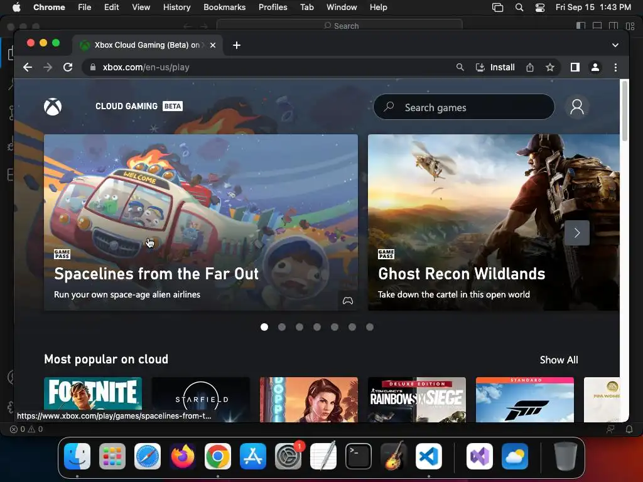Viewport: 643px width, 482px height.
Task: Go back with Chrome back arrow
Action: tap(28, 67)
